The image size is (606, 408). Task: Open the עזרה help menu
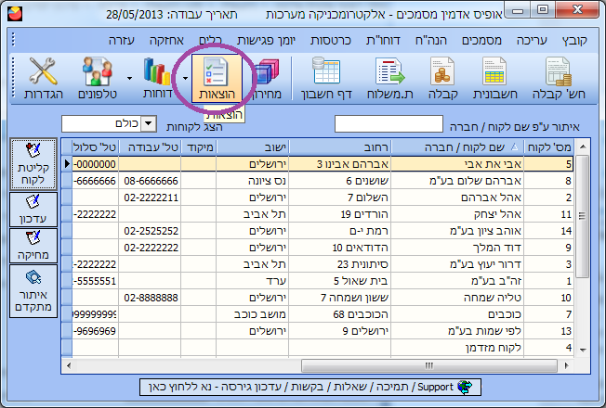(122, 40)
